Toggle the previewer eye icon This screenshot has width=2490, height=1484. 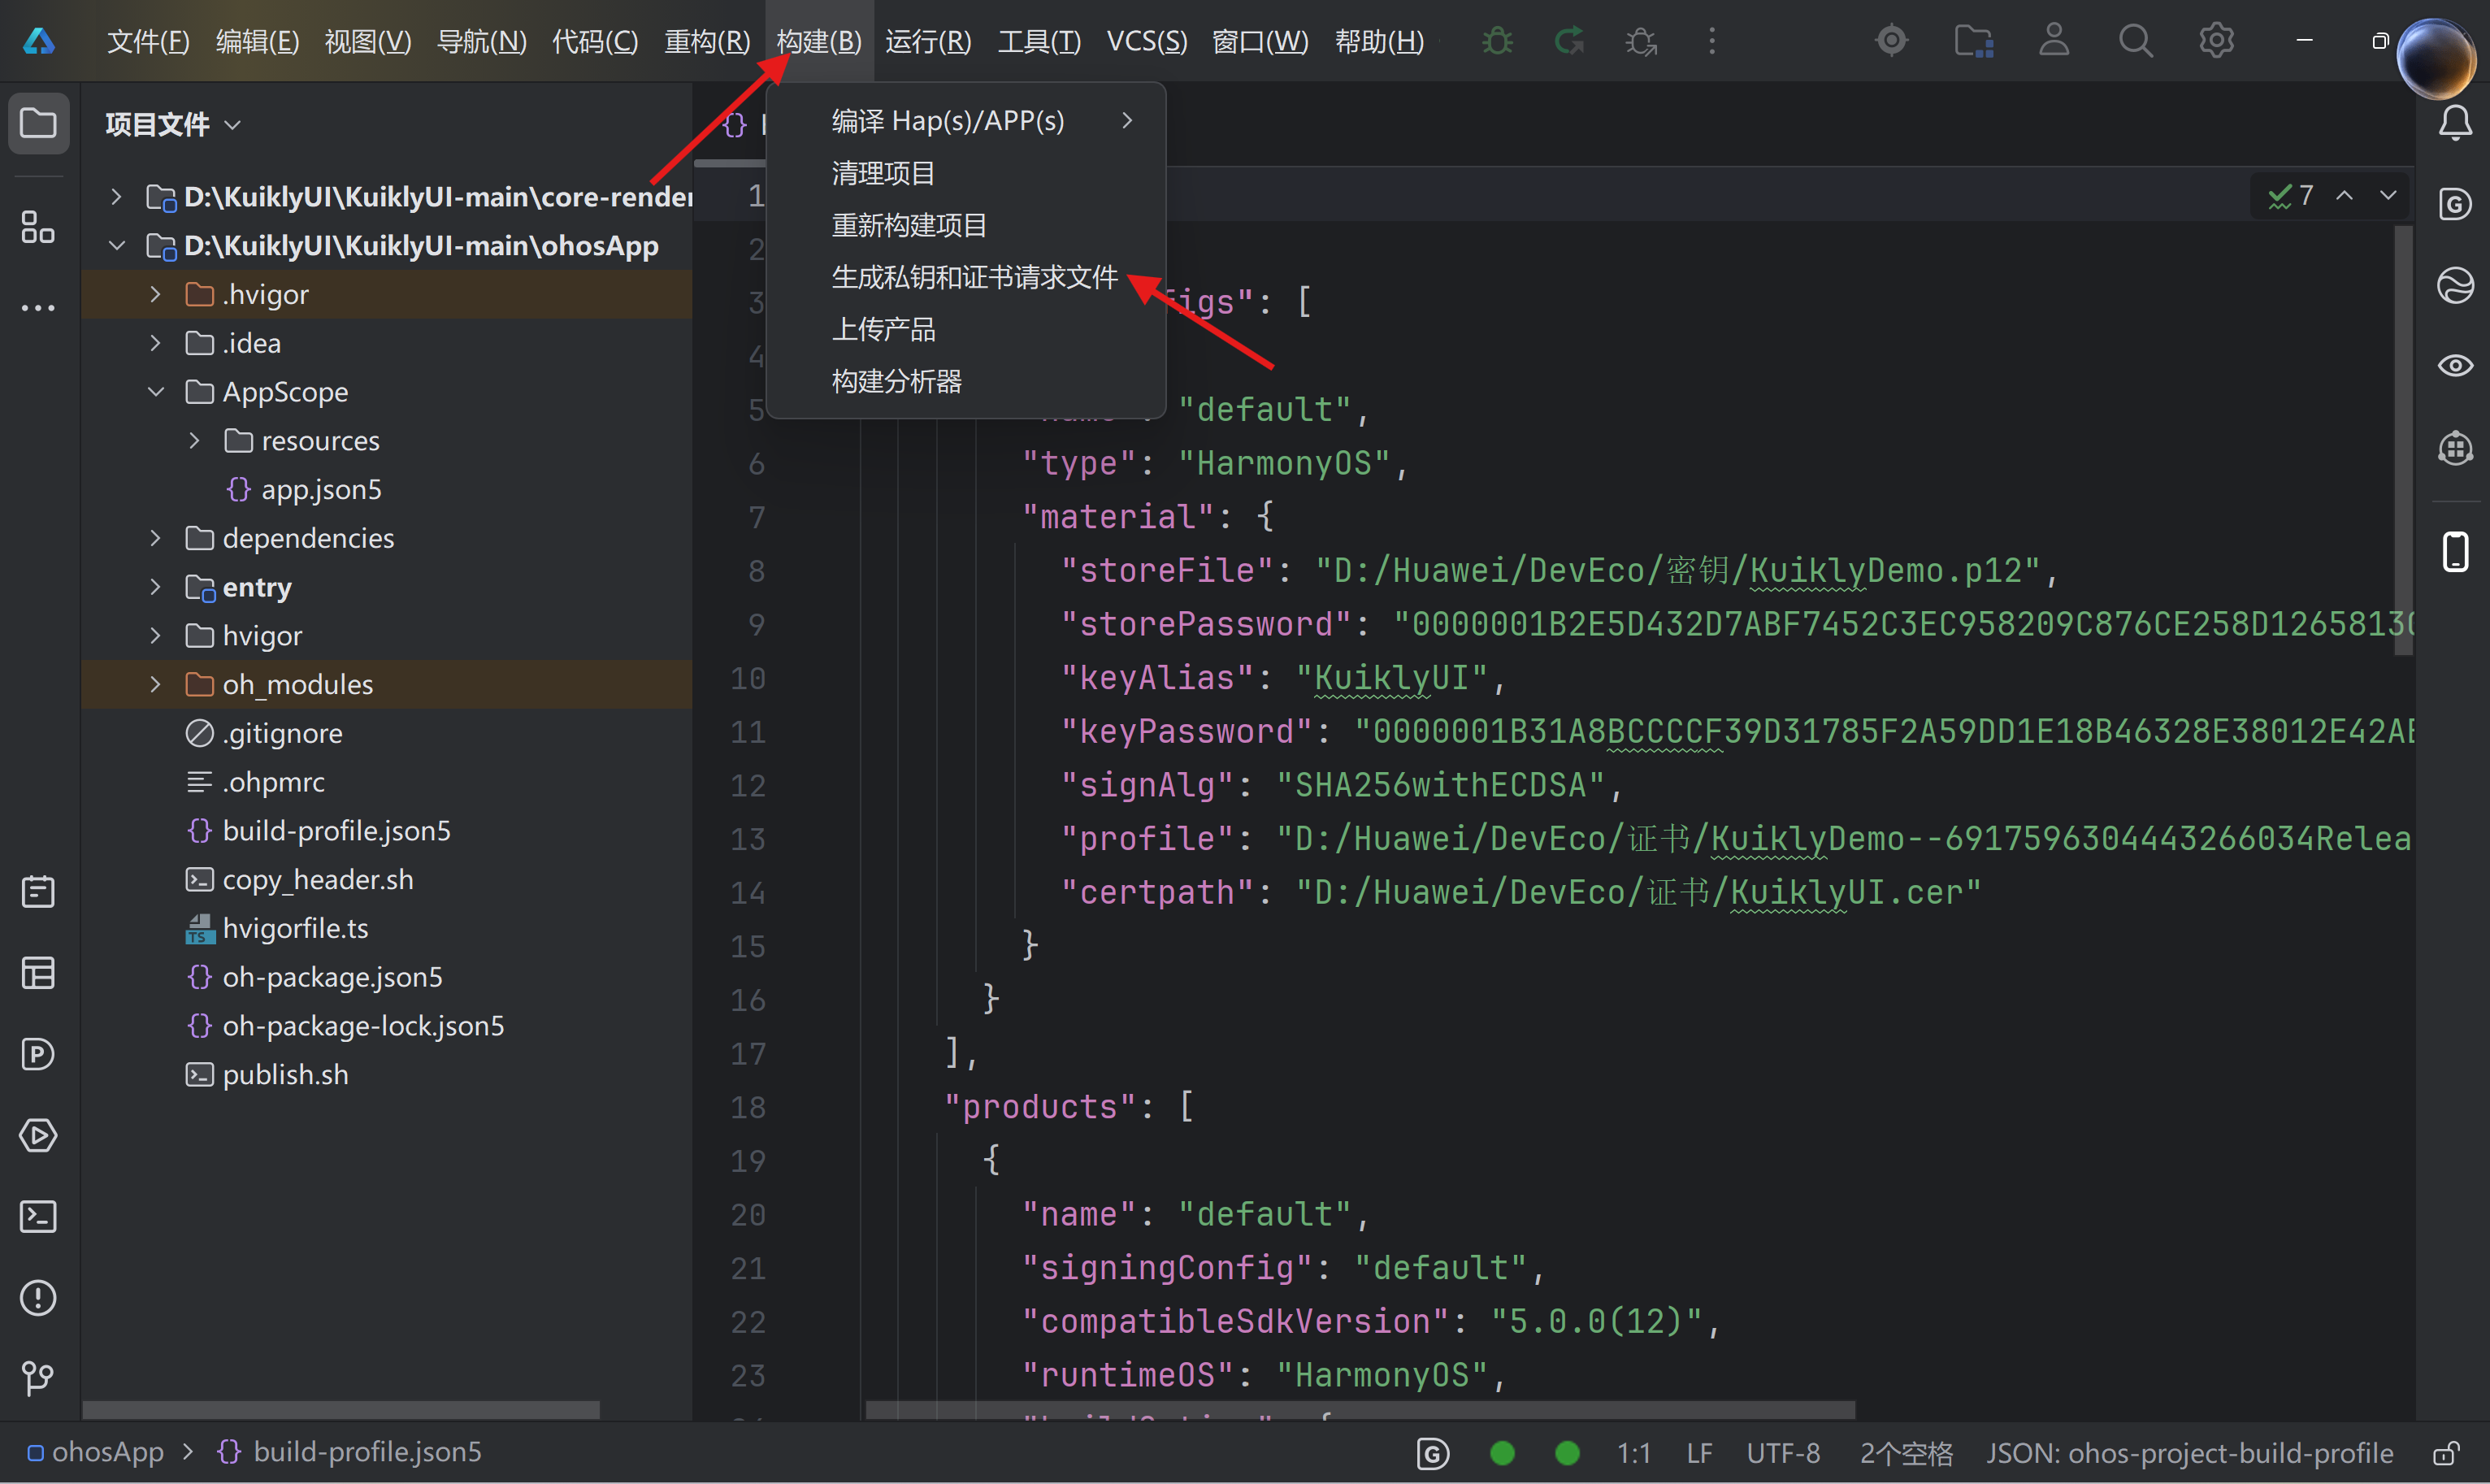tap(2455, 366)
